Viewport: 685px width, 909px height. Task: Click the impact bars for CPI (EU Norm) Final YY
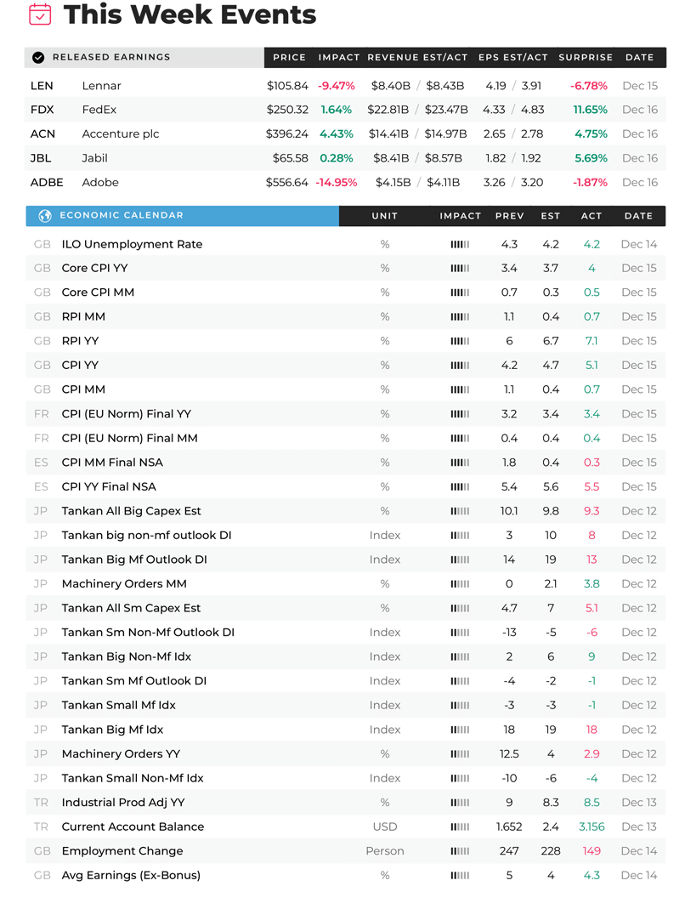click(x=460, y=414)
